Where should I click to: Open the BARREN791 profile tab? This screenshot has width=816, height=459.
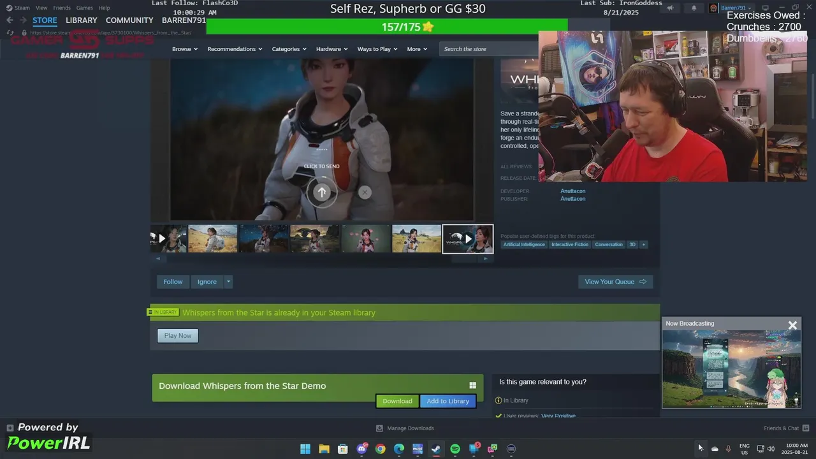pos(184,20)
